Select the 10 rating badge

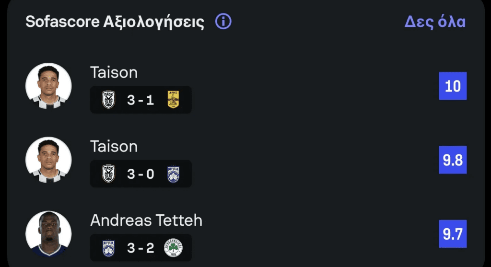pyautogui.click(x=453, y=86)
